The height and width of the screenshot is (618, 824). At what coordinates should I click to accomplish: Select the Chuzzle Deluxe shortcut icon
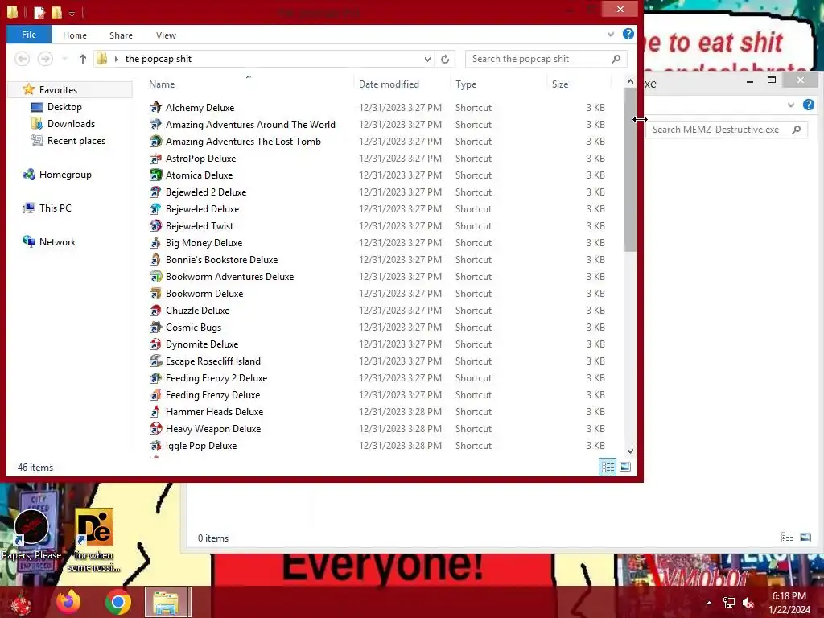click(x=155, y=311)
